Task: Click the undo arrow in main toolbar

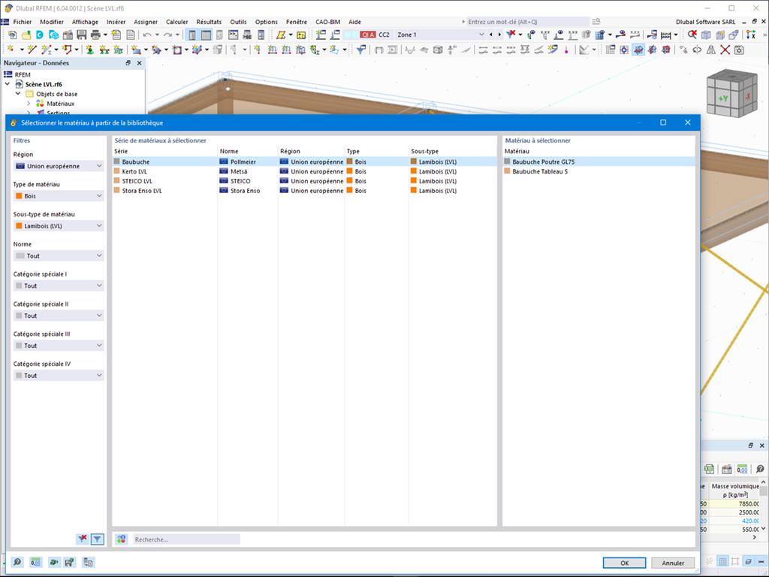Action: pos(146,35)
